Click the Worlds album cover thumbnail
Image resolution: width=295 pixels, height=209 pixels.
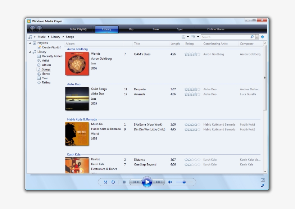(x=77, y=64)
